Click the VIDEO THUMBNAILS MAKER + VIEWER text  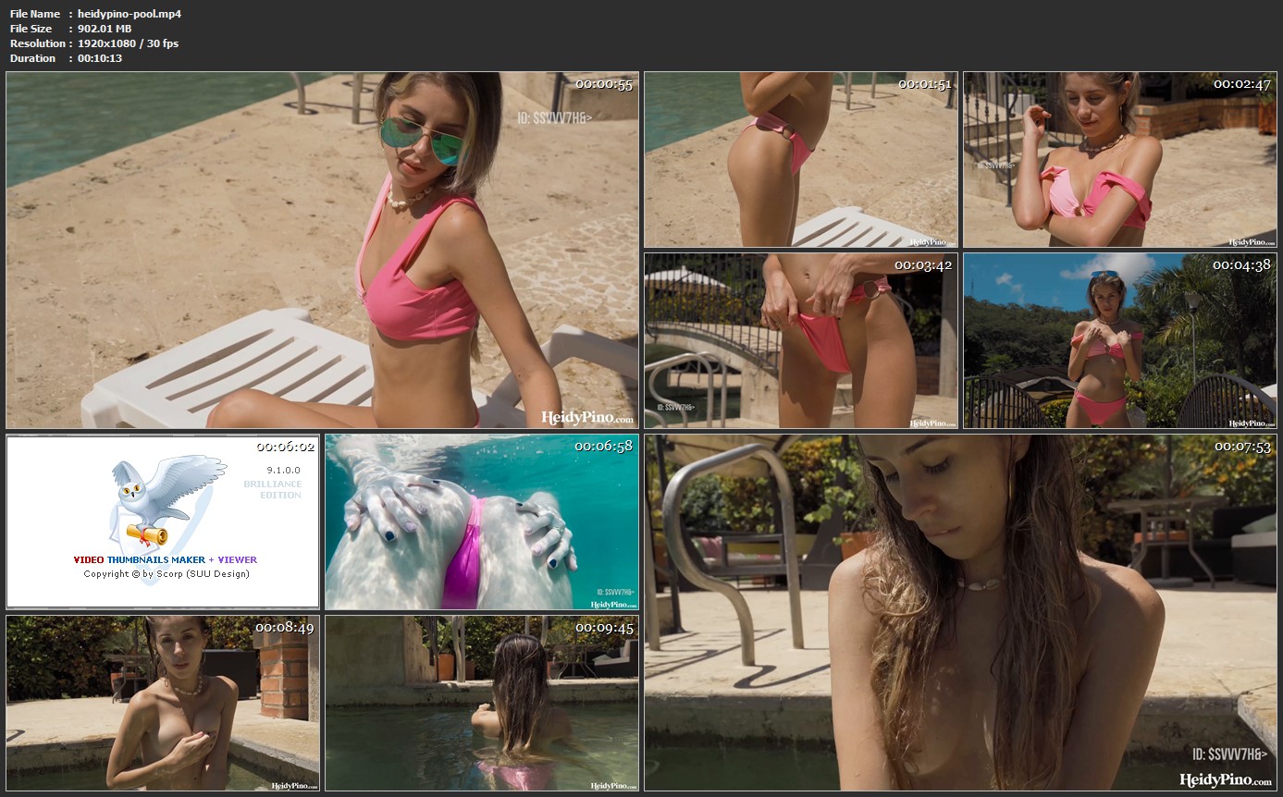click(165, 559)
